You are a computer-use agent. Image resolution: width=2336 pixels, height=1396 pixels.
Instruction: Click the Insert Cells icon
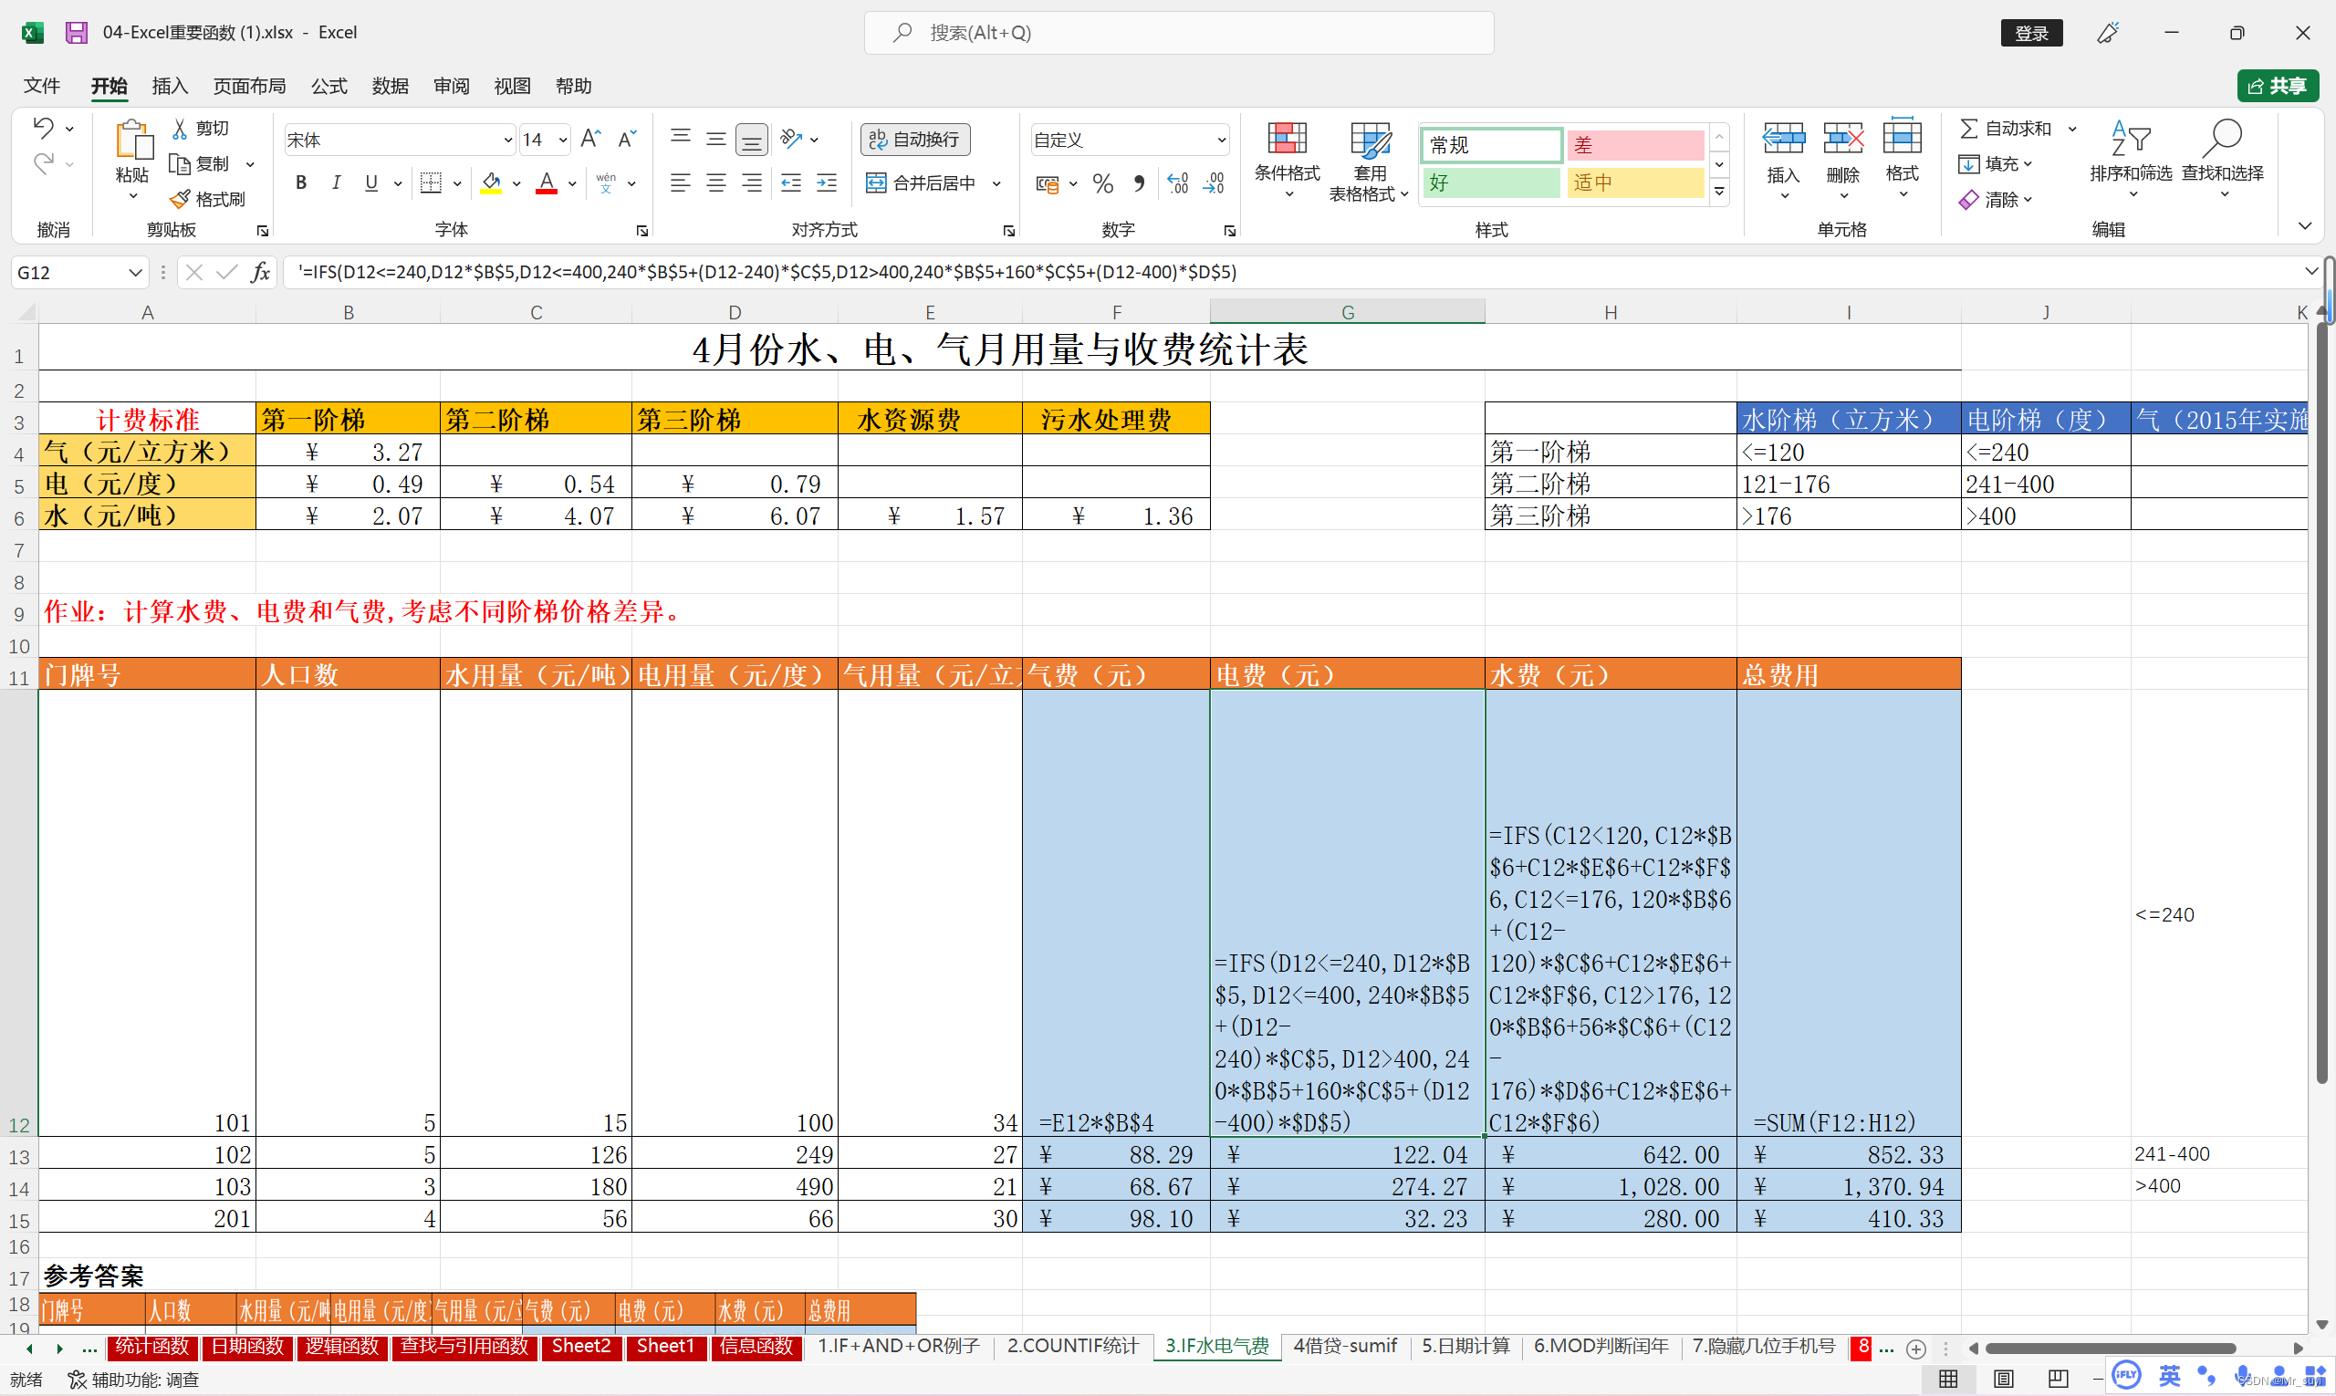(1783, 140)
